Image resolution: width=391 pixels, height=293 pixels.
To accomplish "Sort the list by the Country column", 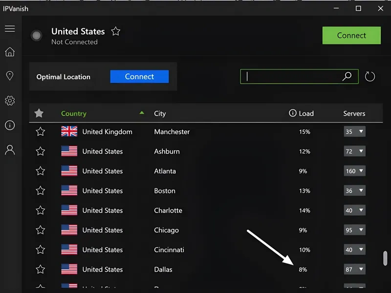I will [74, 113].
